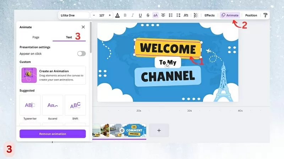Open line spacing settings

pyautogui.click(x=178, y=15)
